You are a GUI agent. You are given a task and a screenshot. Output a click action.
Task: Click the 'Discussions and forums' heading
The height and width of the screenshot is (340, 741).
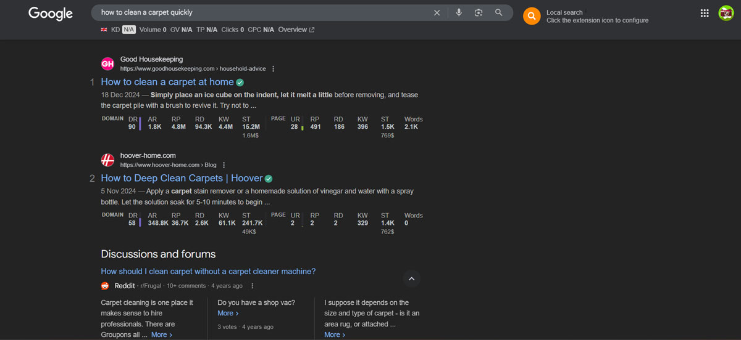tap(158, 254)
